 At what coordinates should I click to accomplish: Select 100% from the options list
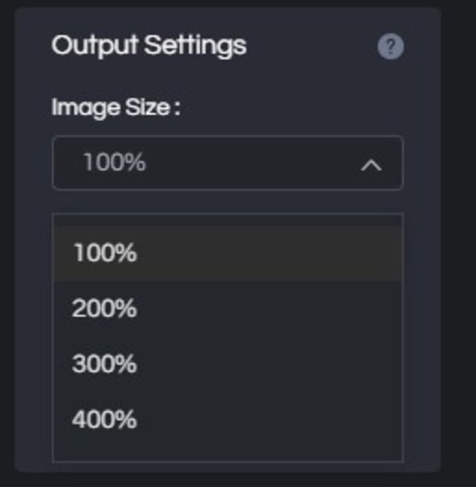[x=105, y=253]
